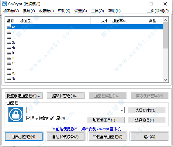
Task: Toggle 从不保留历史记录(N) checkbox
Action: pos(29,118)
